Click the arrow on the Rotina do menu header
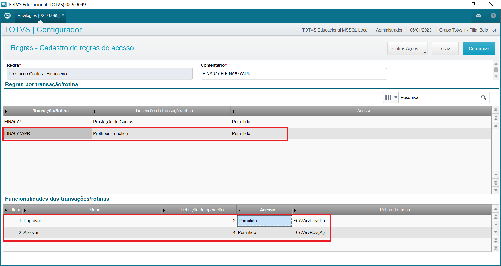The width and height of the screenshot is (501, 266). tap(295, 210)
